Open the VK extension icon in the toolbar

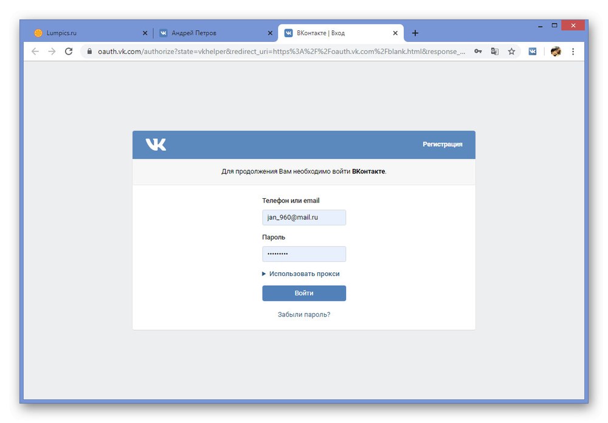[533, 51]
